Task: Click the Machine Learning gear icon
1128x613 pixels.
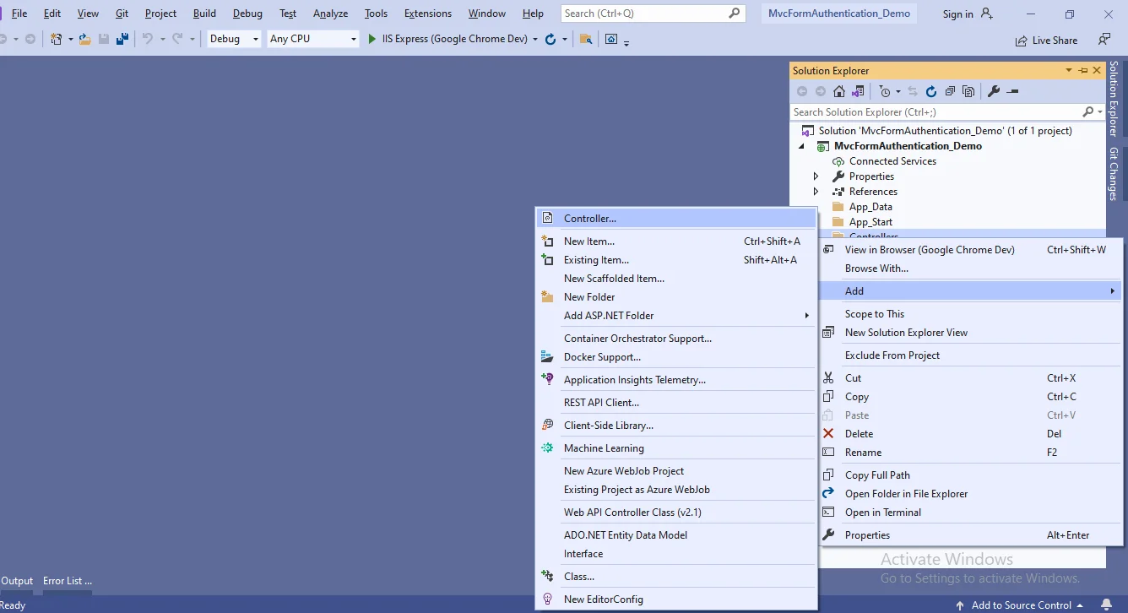Action: pos(548,448)
